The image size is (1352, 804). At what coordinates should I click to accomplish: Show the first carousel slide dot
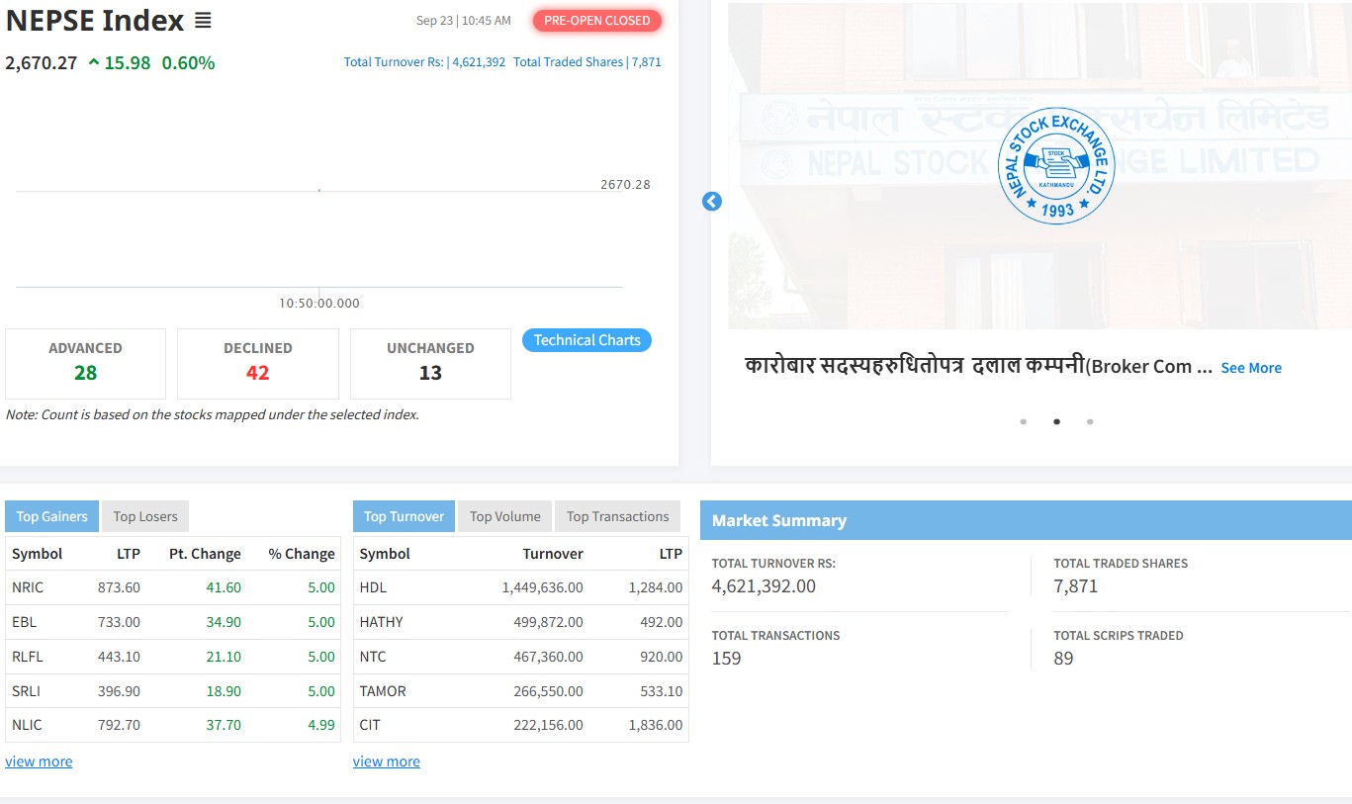click(x=1024, y=421)
